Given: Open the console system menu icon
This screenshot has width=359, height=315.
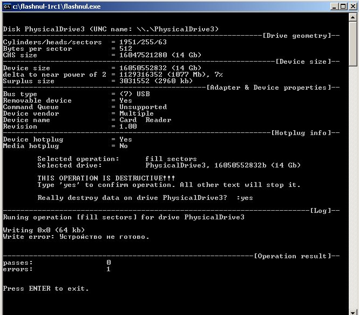Looking at the screenshot, I should pos(8,6).
